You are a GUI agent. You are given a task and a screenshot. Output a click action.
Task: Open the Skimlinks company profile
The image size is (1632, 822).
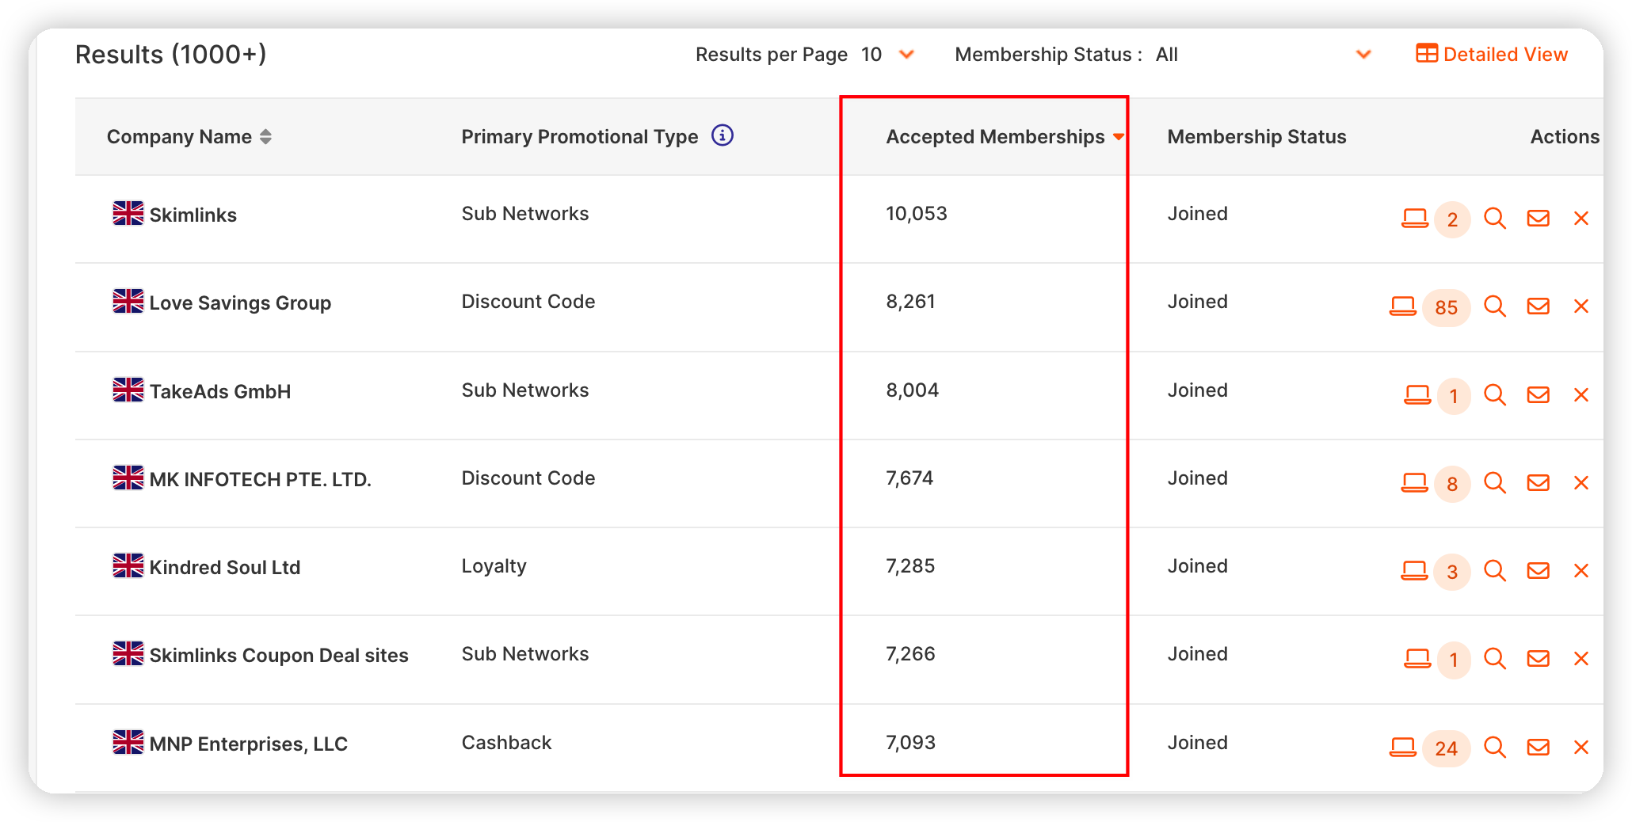pos(192,214)
